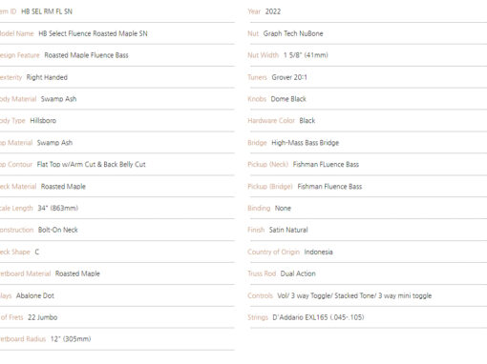Click the Roasted Maple neck material value
Screen dimensions: 487x364
coord(63,187)
